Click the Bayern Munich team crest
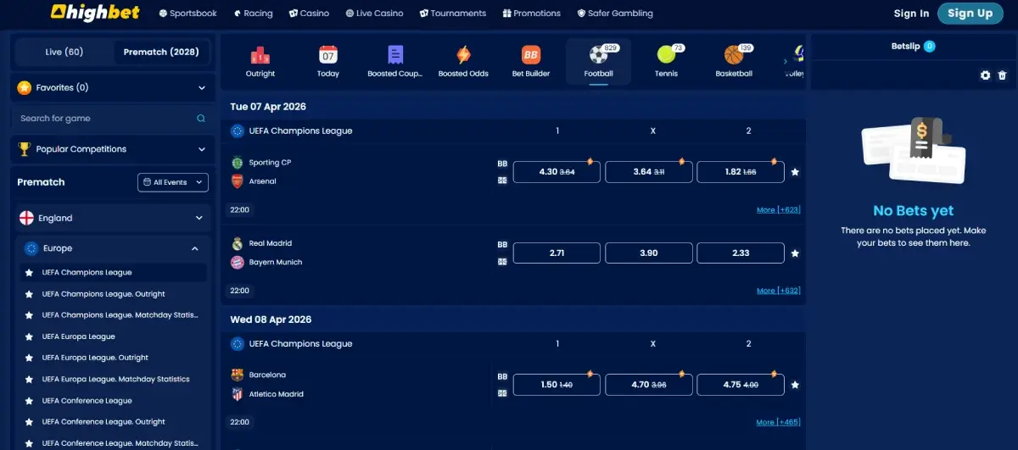Image resolution: width=1018 pixels, height=450 pixels. [238, 262]
